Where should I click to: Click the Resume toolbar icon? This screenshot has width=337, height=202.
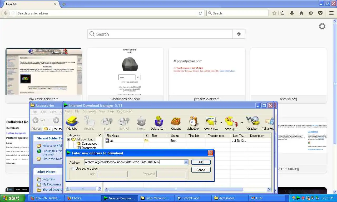89,123
